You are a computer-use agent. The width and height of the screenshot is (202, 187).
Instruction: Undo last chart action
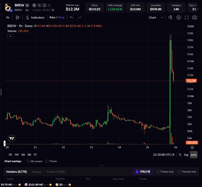[71, 17]
